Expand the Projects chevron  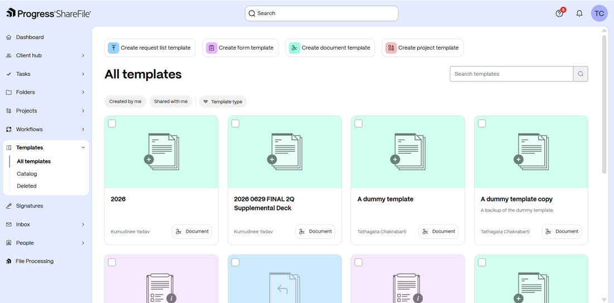pyautogui.click(x=83, y=111)
